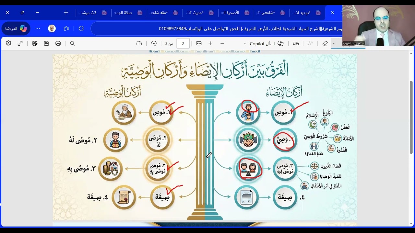The image size is (415, 233).
Task: Click the translate icon in PDF toolbar
Action: pyautogui.click(x=296, y=43)
